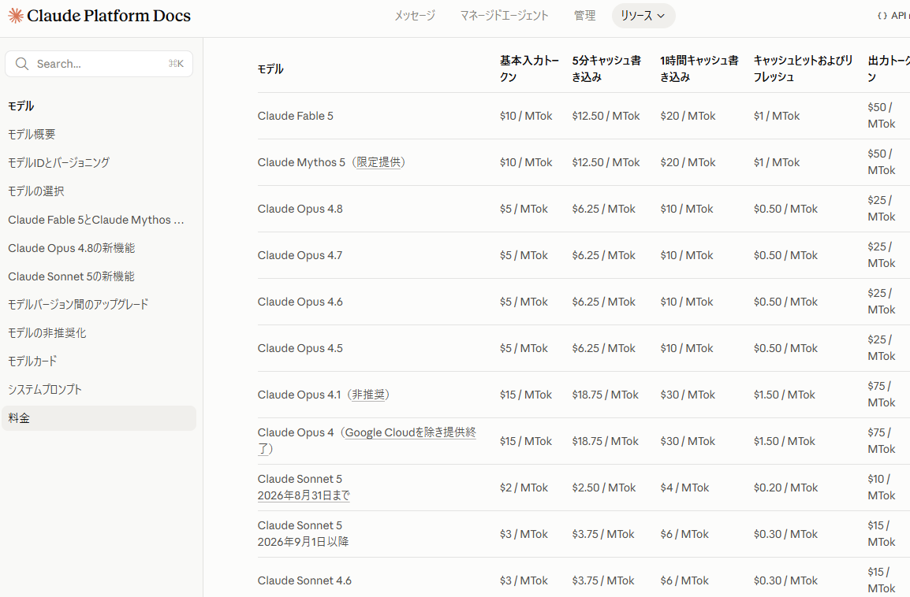Open Claude Opus 4.8の新機能 sidebar page
The image size is (910, 597).
coord(72,248)
